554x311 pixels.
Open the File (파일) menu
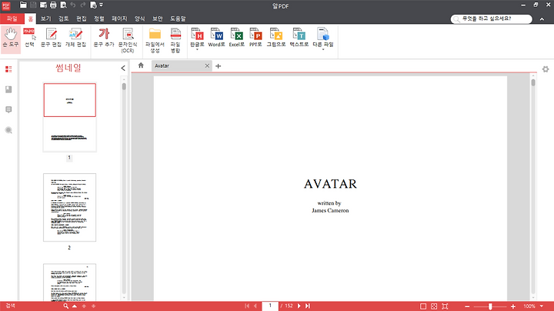[12, 18]
